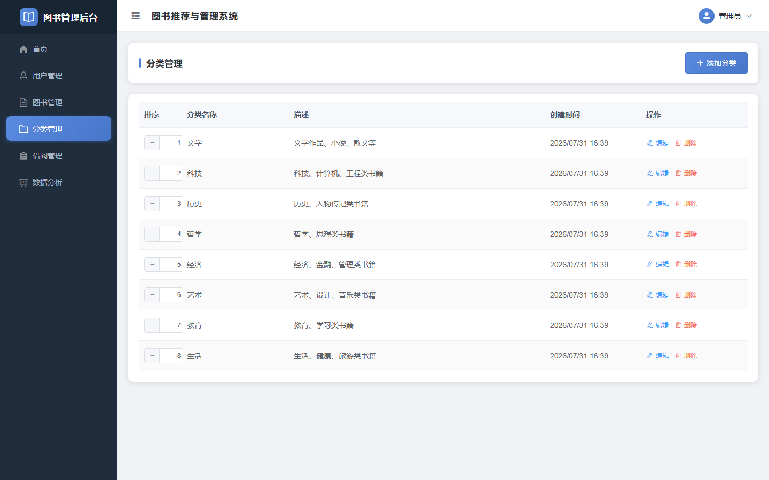
Task: Edit the 生活 category
Action: point(658,356)
